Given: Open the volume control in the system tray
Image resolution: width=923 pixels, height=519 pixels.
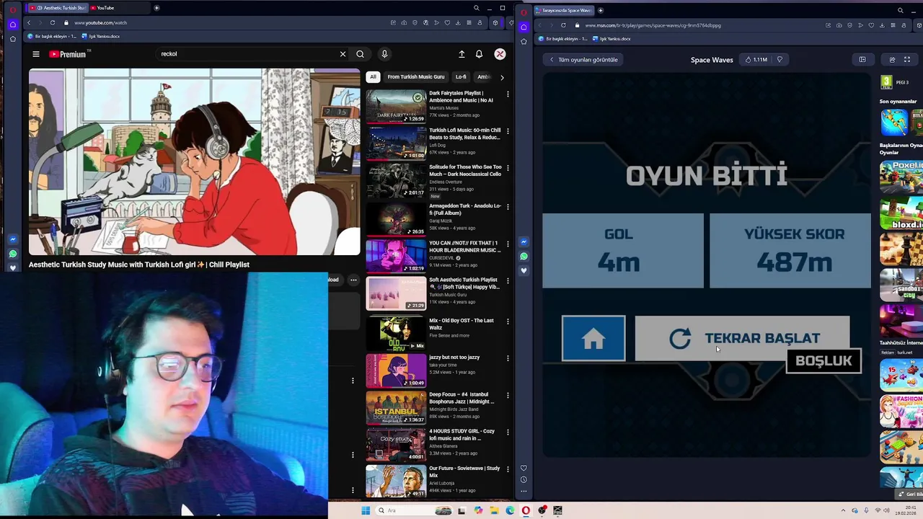Looking at the screenshot, I should pyautogui.click(x=886, y=510).
